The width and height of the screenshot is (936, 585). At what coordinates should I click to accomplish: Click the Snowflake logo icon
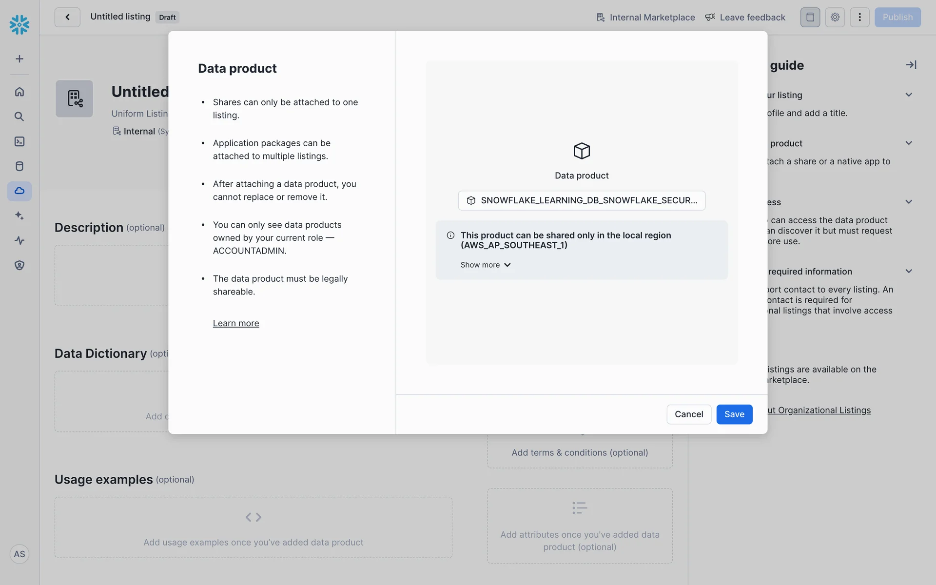pyautogui.click(x=19, y=24)
